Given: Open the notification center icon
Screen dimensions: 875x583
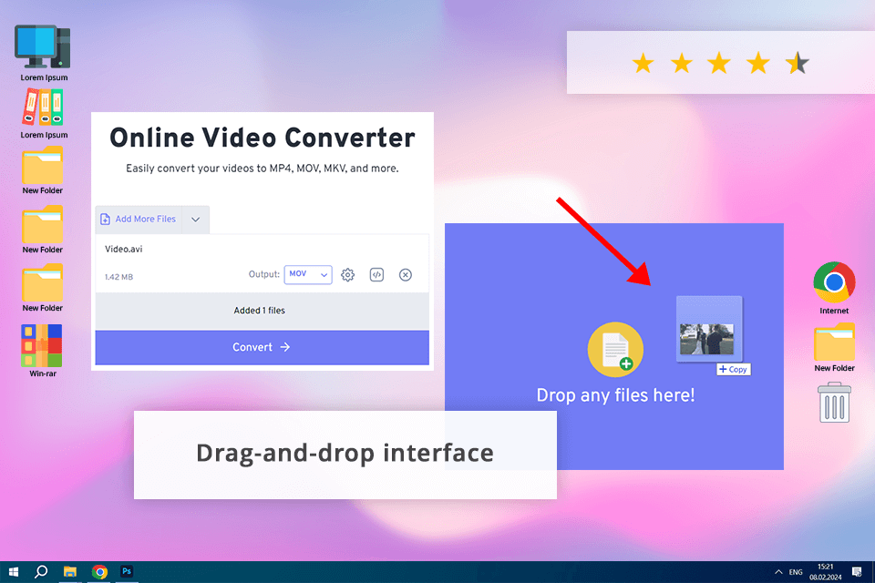Looking at the screenshot, I should (x=857, y=572).
